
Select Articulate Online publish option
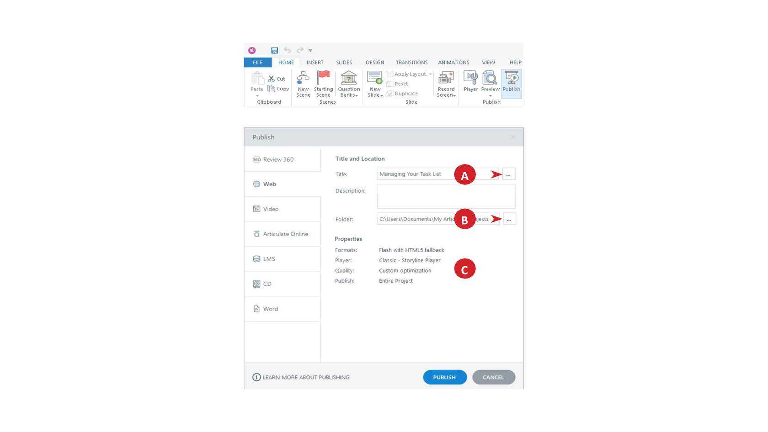(x=283, y=234)
